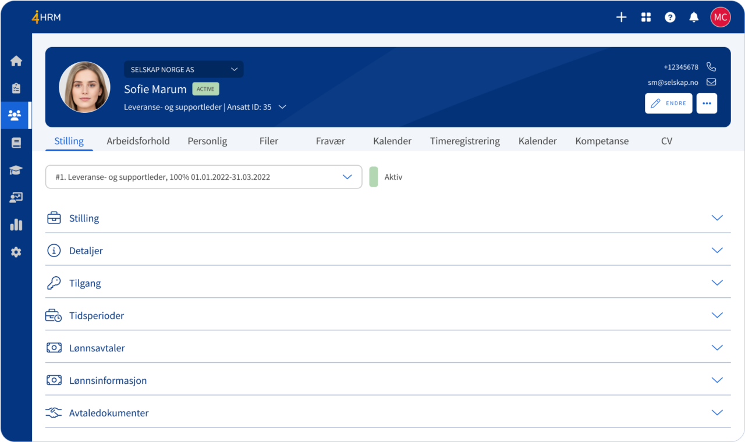Switch to the Personlig tab
The image size is (745, 442).
(207, 141)
